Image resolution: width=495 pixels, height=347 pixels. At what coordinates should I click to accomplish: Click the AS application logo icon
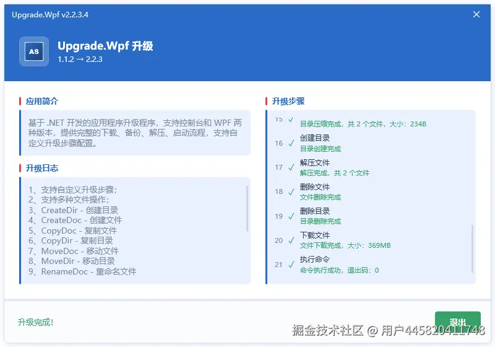pos(34,51)
